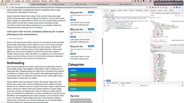Toggle the :hov element state panel
This screenshot has width=184, height=103.
coord(176,15)
